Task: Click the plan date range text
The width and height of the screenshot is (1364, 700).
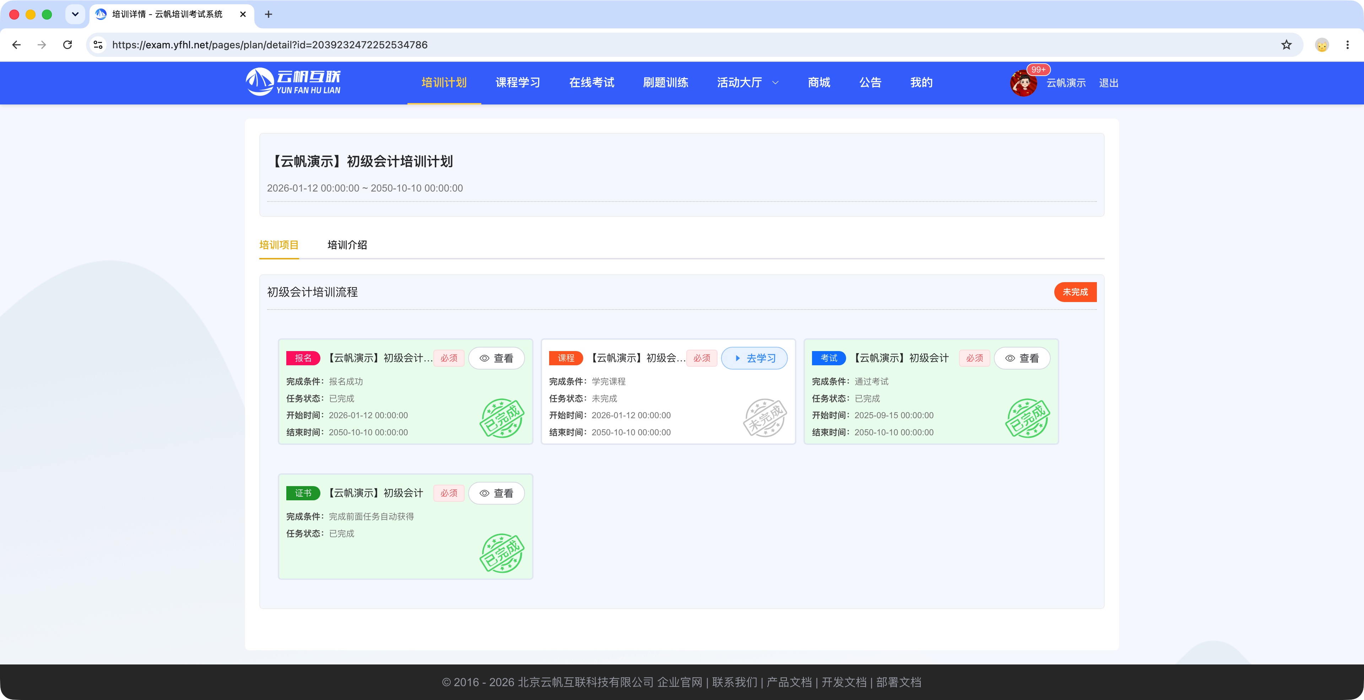Action: point(365,188)
